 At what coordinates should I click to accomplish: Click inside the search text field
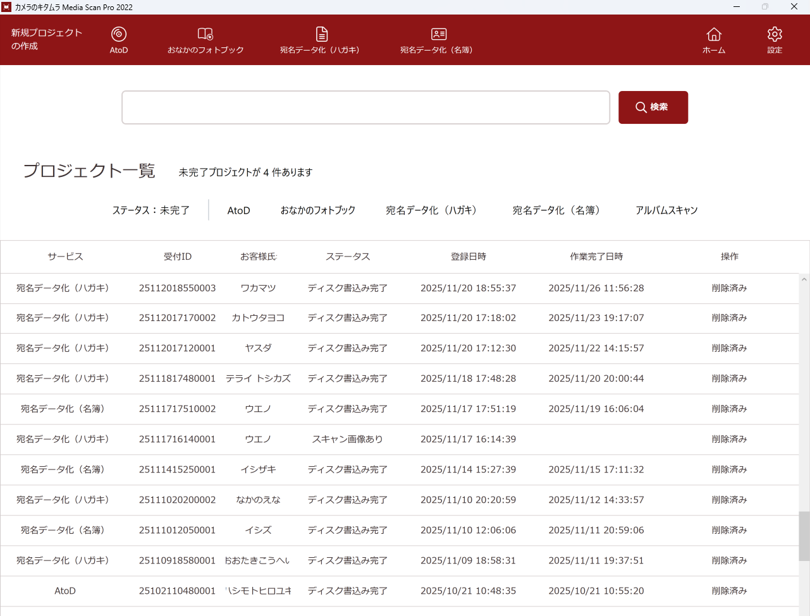(x=365, y=107)
